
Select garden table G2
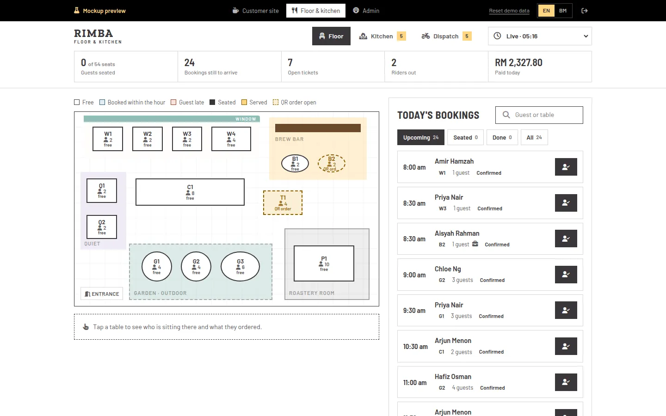pos(196,267)
